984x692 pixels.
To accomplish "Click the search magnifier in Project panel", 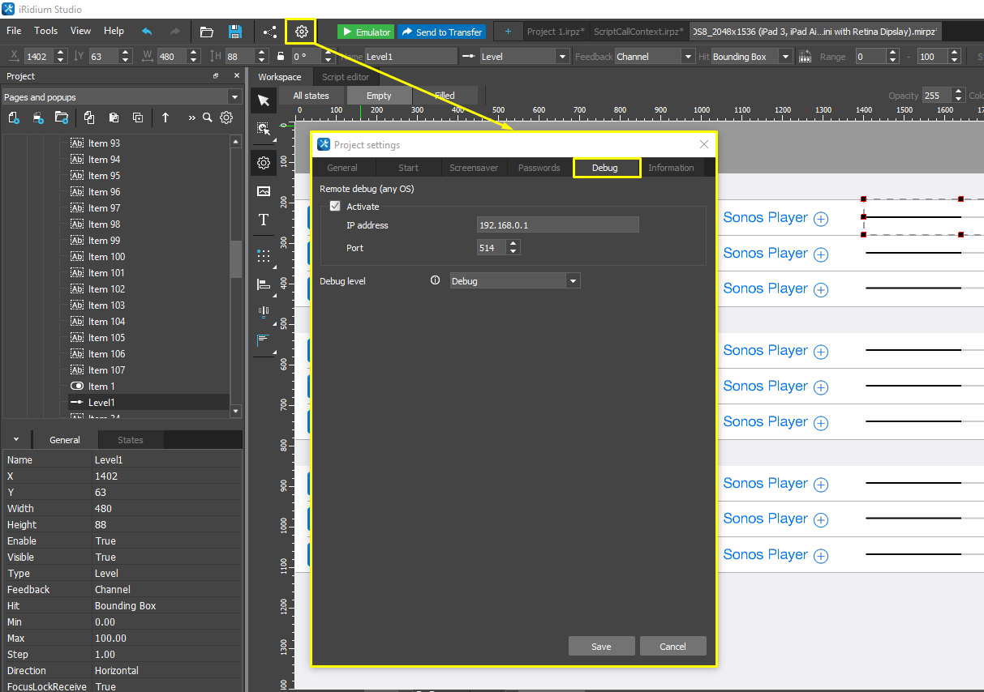I will 208,117.
